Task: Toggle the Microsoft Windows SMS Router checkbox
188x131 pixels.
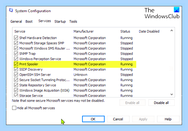Action: [16, 48]
